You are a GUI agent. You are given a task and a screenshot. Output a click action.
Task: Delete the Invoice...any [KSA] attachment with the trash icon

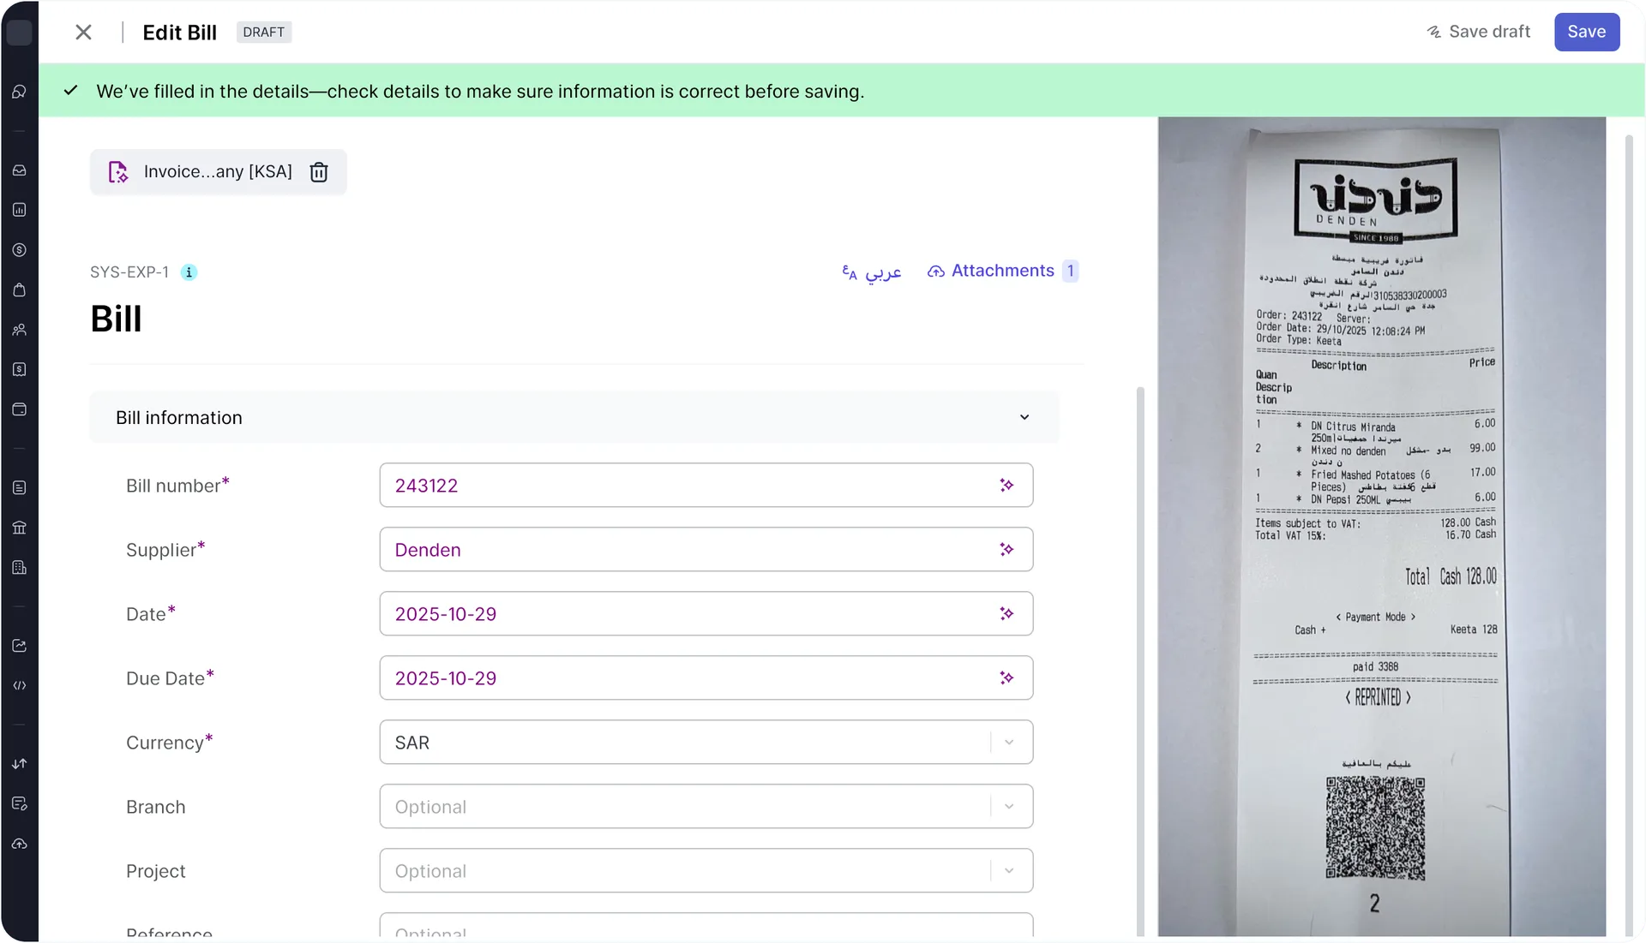319,172
